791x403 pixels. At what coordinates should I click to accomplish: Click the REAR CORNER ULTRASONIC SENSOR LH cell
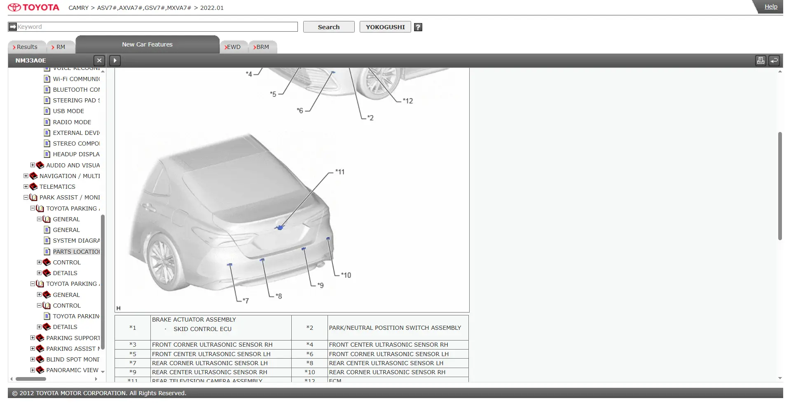pos(221,363)
